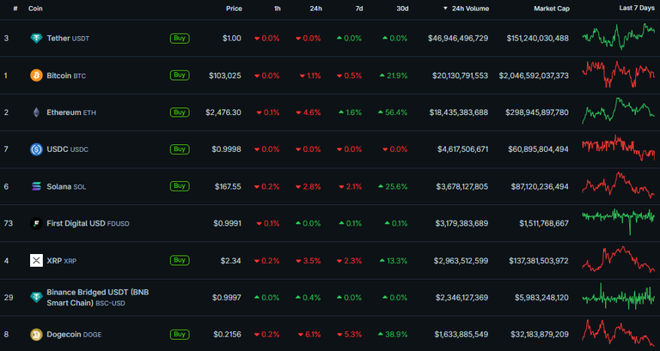Click the Solana logo icon

click(36, 186)
